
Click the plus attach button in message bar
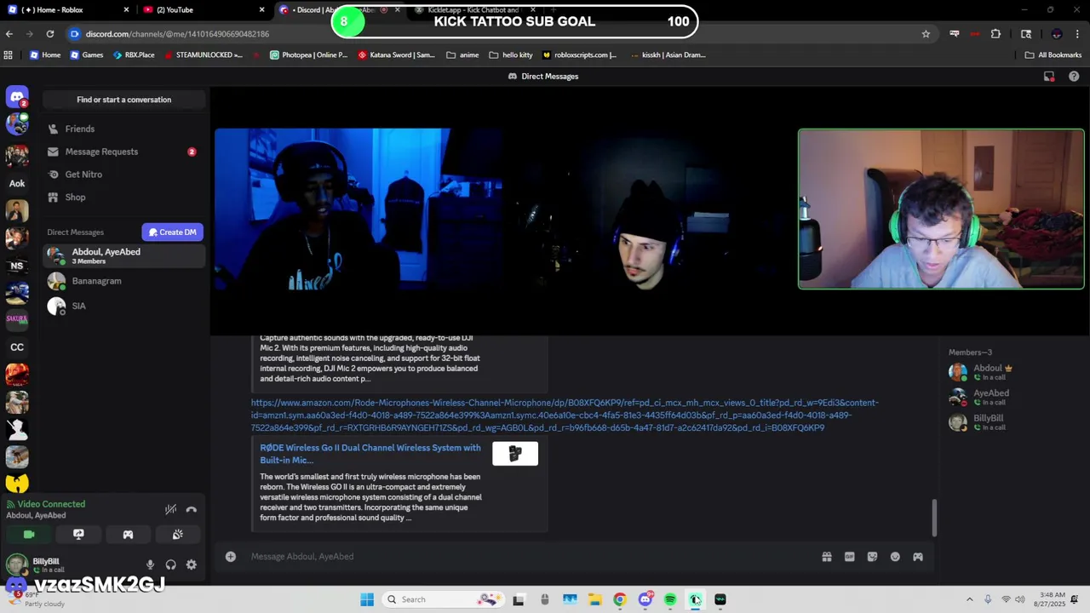231,557
